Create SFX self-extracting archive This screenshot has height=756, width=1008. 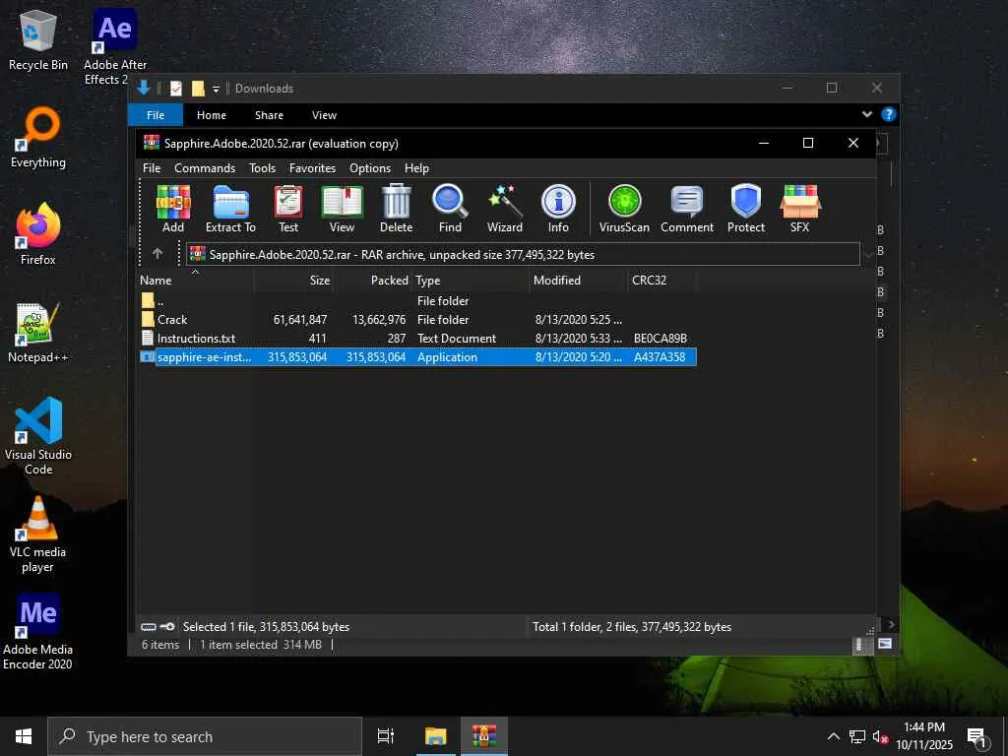pyautogui.click(x=799, y=209)
